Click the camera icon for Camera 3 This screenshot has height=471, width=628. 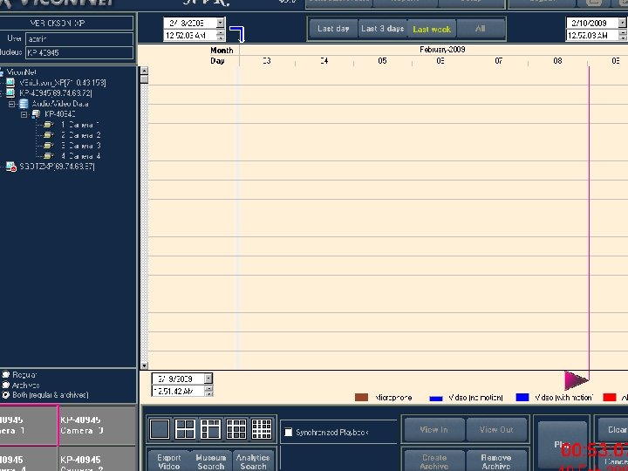49,146
